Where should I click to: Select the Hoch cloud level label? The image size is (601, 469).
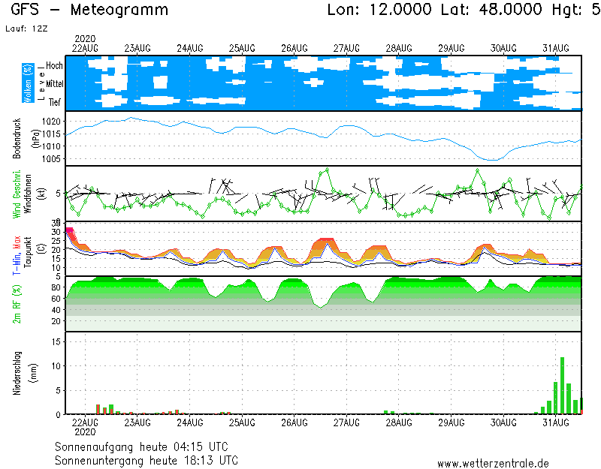tap(55, 66)
